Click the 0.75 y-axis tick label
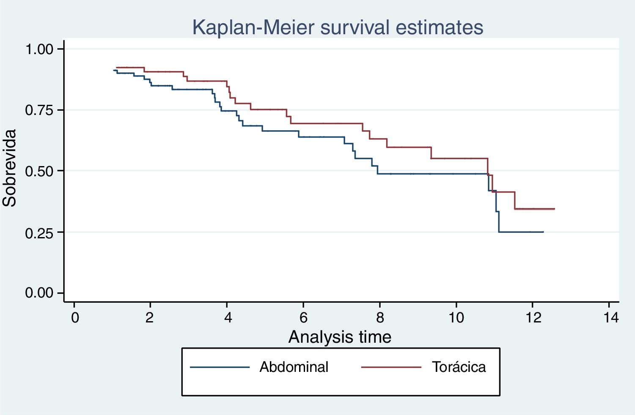The image size is (635, 415). (40, 110)
